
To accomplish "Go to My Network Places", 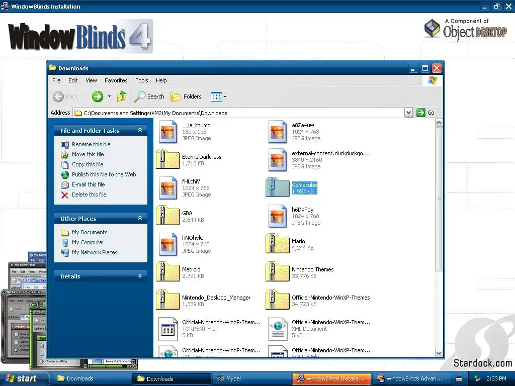I will pyautogui.click(x=95, y=252).
